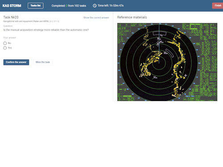This screenshot has width=223, height=167.
Task: Select the No radio option
Action: (5, 43)
